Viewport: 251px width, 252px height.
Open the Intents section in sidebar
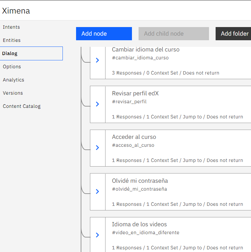pyautogui.click(x=12, y=27)
